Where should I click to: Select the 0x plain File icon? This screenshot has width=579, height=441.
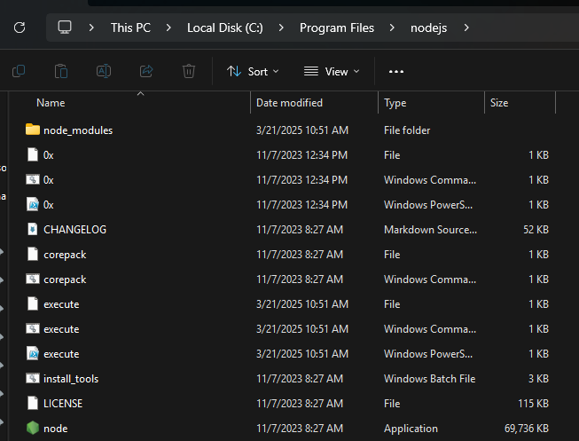[33, 154]
